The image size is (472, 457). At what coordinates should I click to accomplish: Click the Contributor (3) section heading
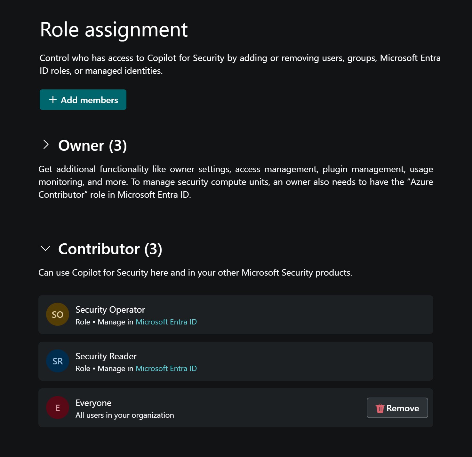[110, 249]
